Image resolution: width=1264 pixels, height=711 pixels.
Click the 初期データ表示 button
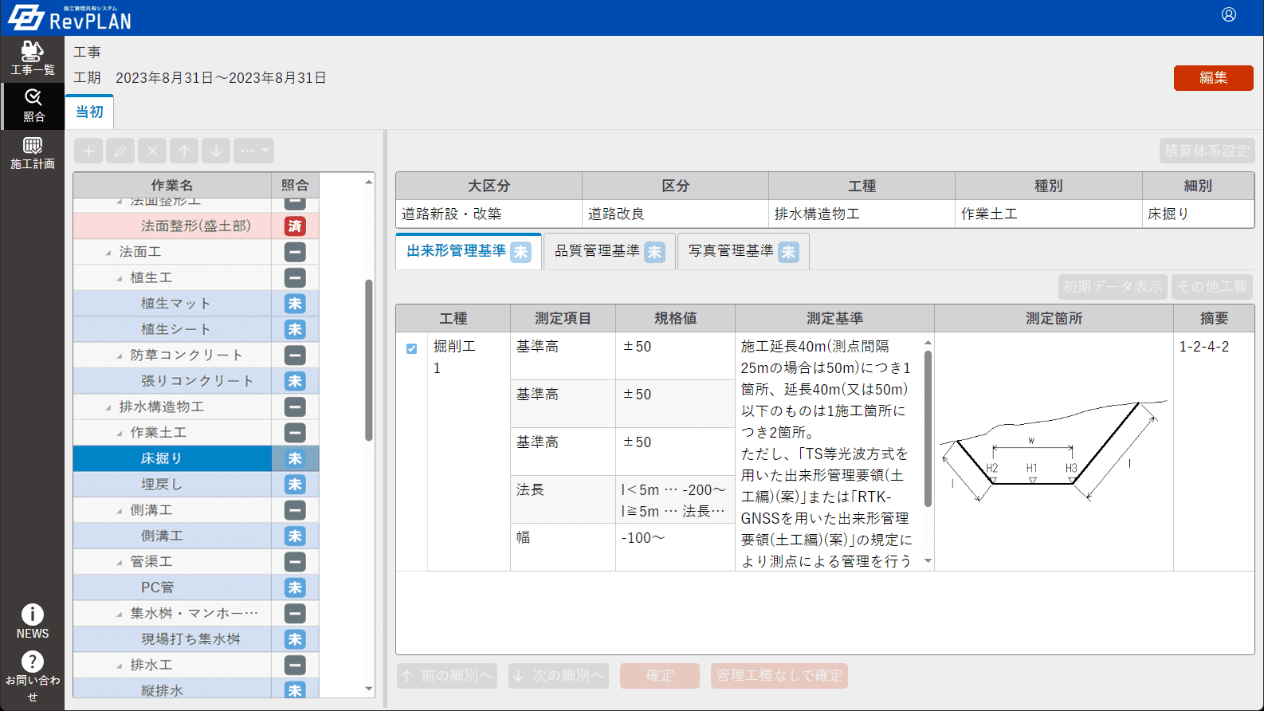1113,286
